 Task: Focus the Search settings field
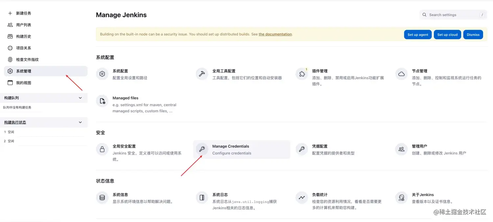(x=453, y=15)
